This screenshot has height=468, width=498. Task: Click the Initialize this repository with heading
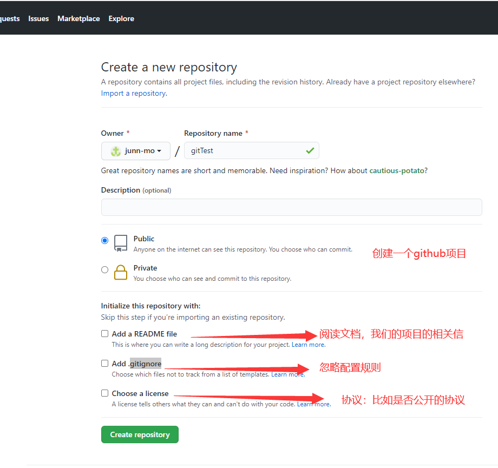tap(150, 306)
